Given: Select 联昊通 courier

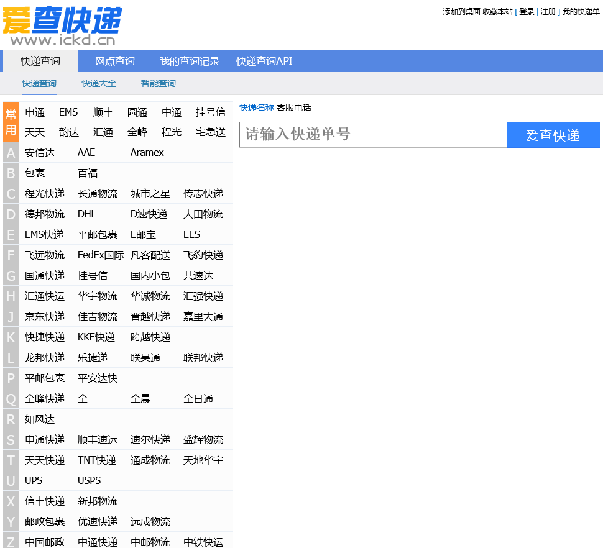Looking at the screenshot, I should click(x=145, y=358).
